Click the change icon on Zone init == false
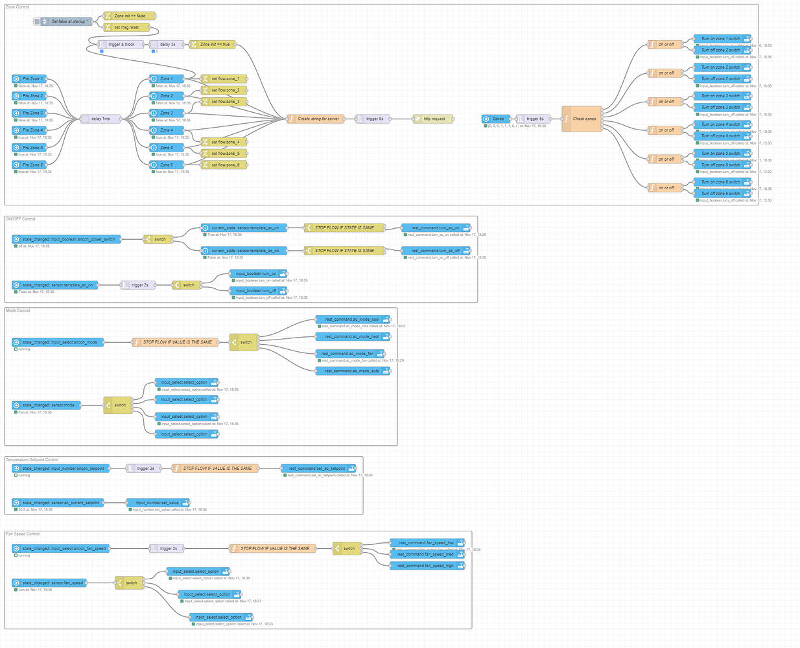 point(108,16)
